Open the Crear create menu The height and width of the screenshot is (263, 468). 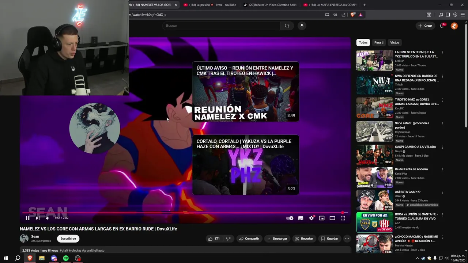click(x=425, y=26)
